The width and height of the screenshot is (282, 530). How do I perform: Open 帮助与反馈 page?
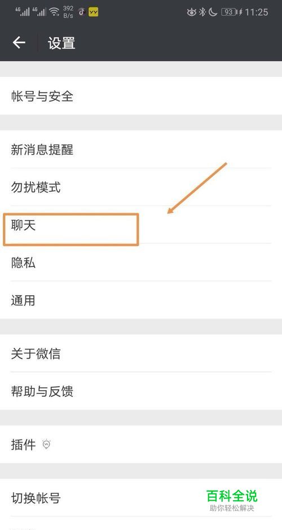(x=141, y=391)
